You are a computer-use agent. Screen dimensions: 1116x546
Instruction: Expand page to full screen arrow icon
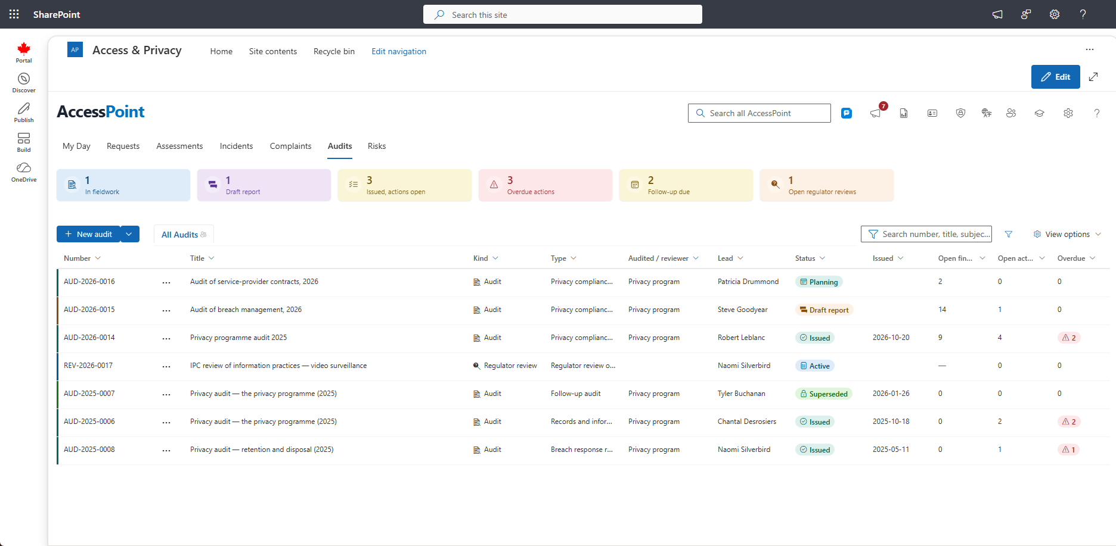(x=1093, y=77)
